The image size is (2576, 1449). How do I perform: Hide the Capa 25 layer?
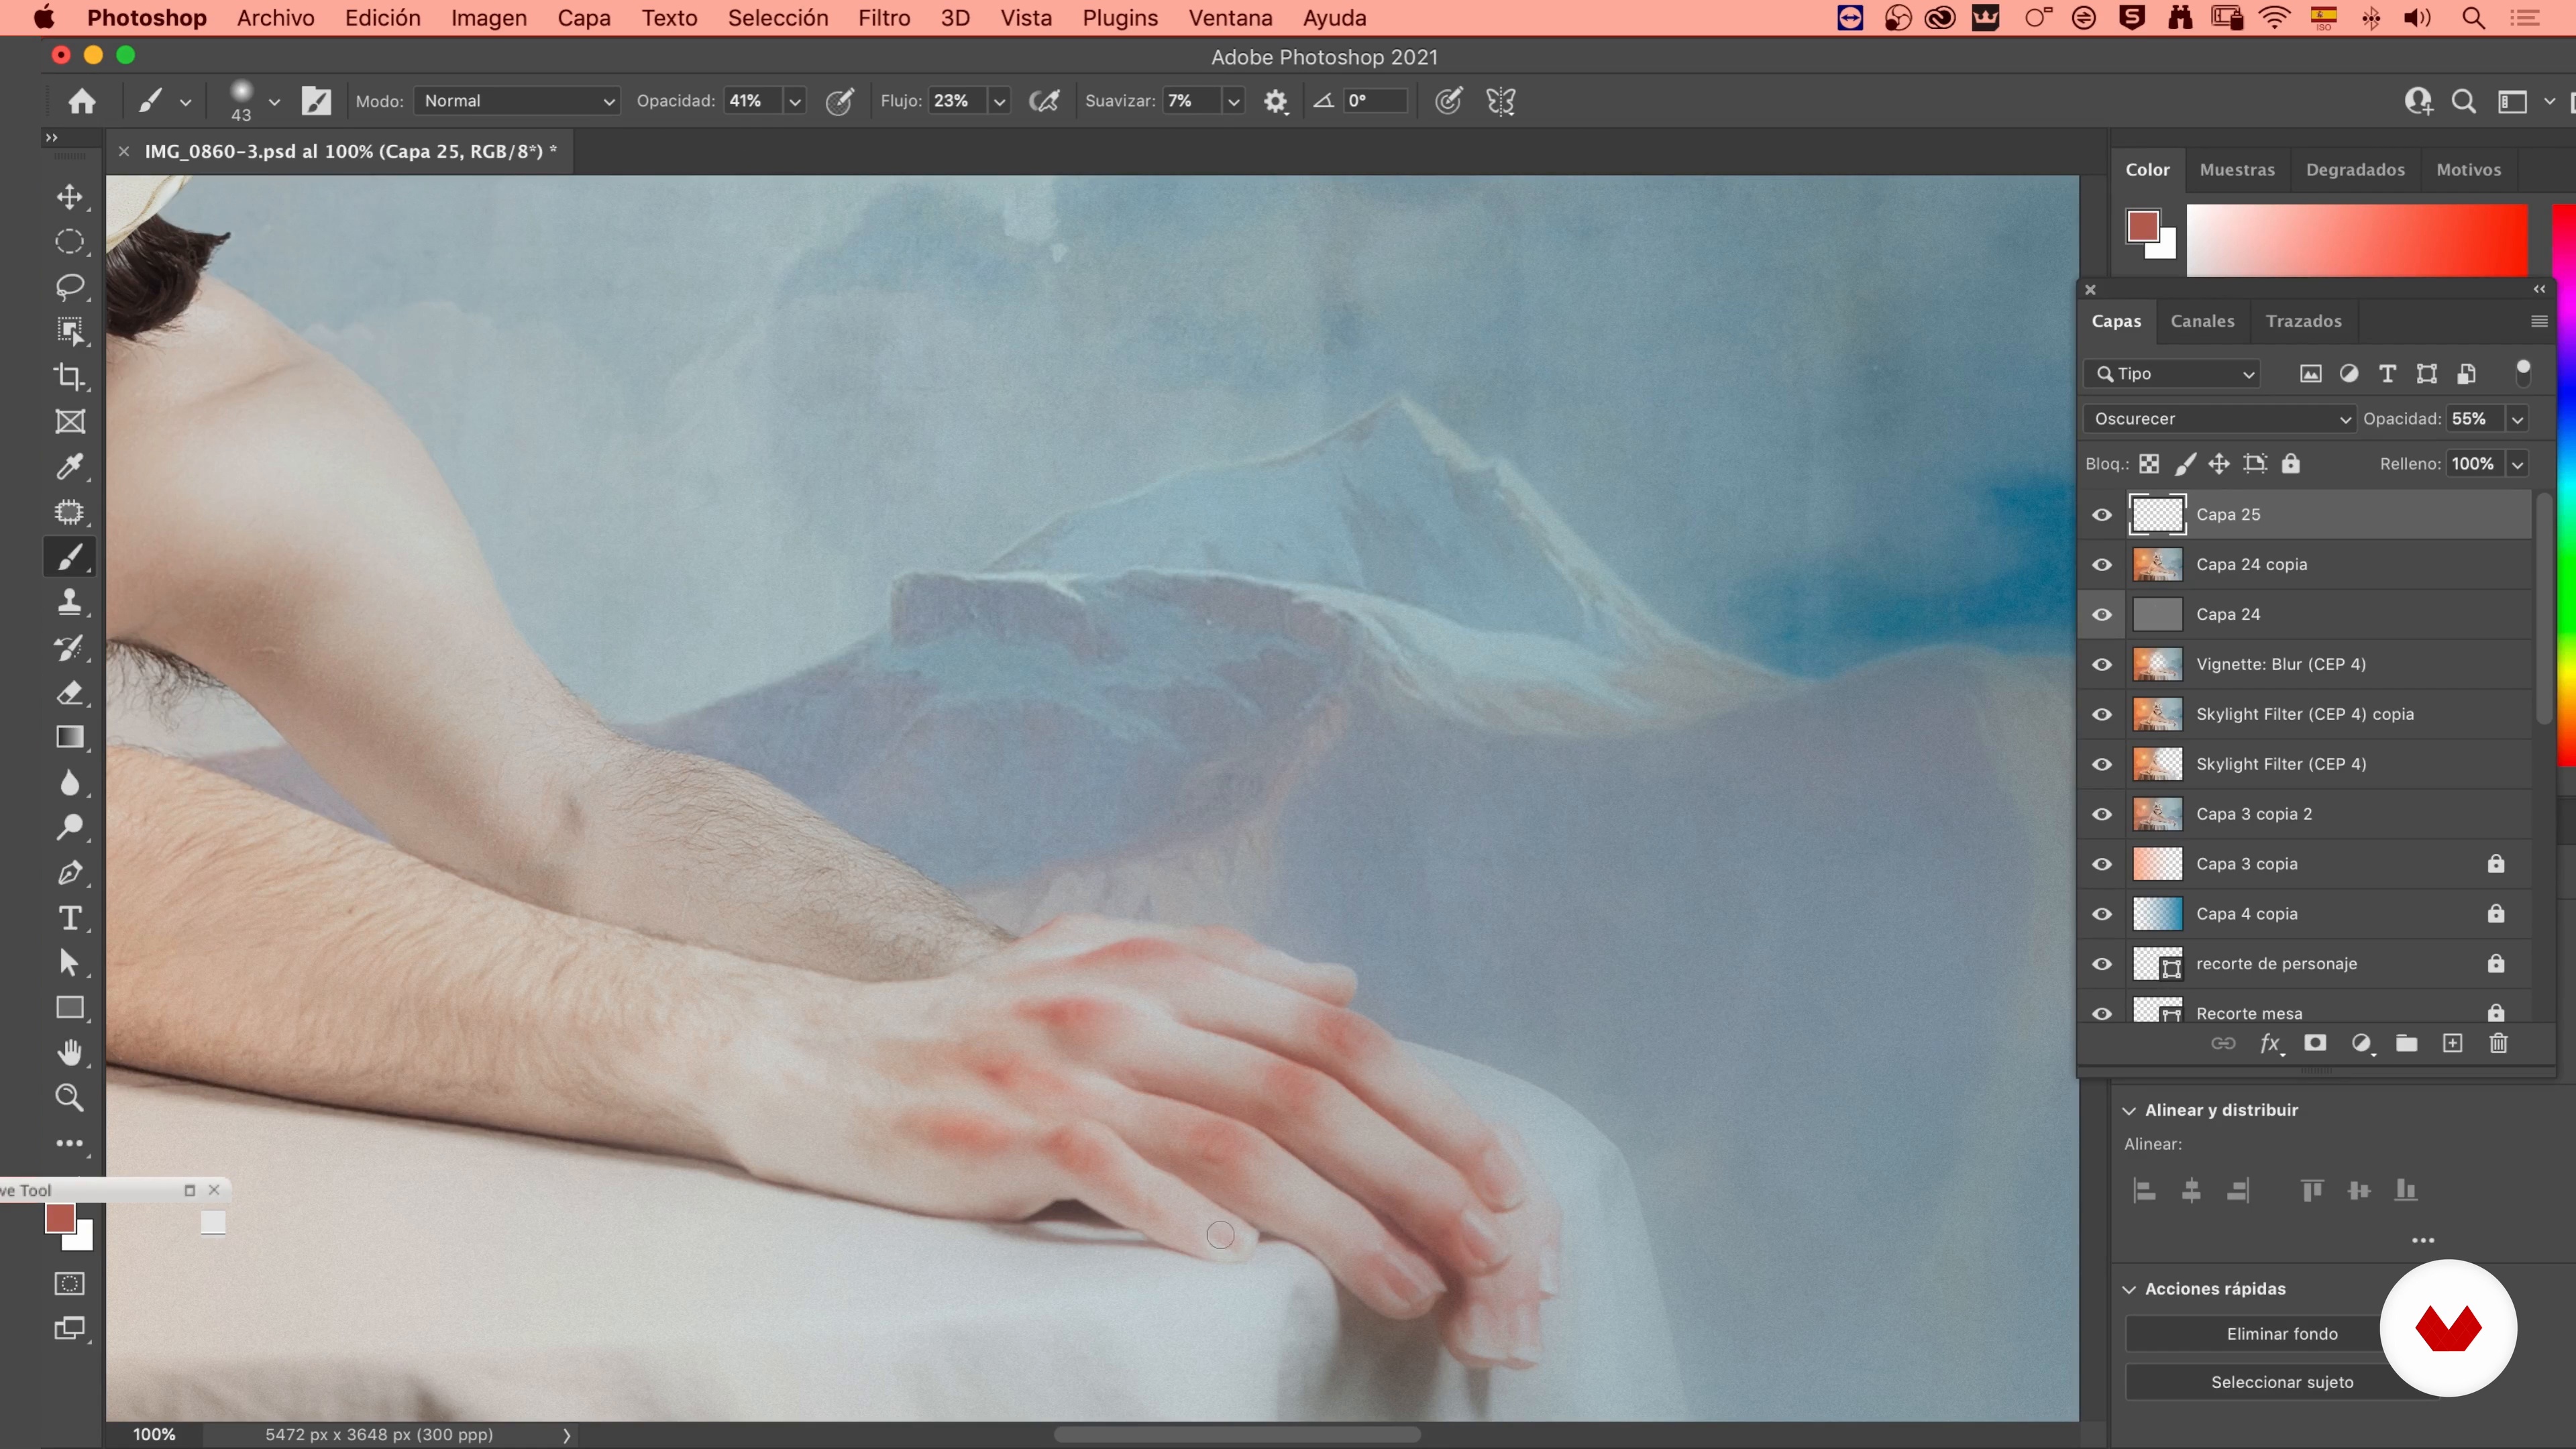pos(2102,515)
